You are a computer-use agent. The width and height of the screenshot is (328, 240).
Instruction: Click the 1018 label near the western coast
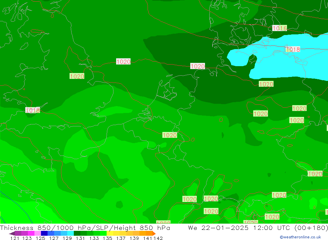click(x=32, y=110)
